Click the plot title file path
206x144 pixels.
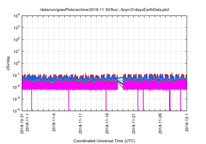pyautogui.click(x=104, y=10)
